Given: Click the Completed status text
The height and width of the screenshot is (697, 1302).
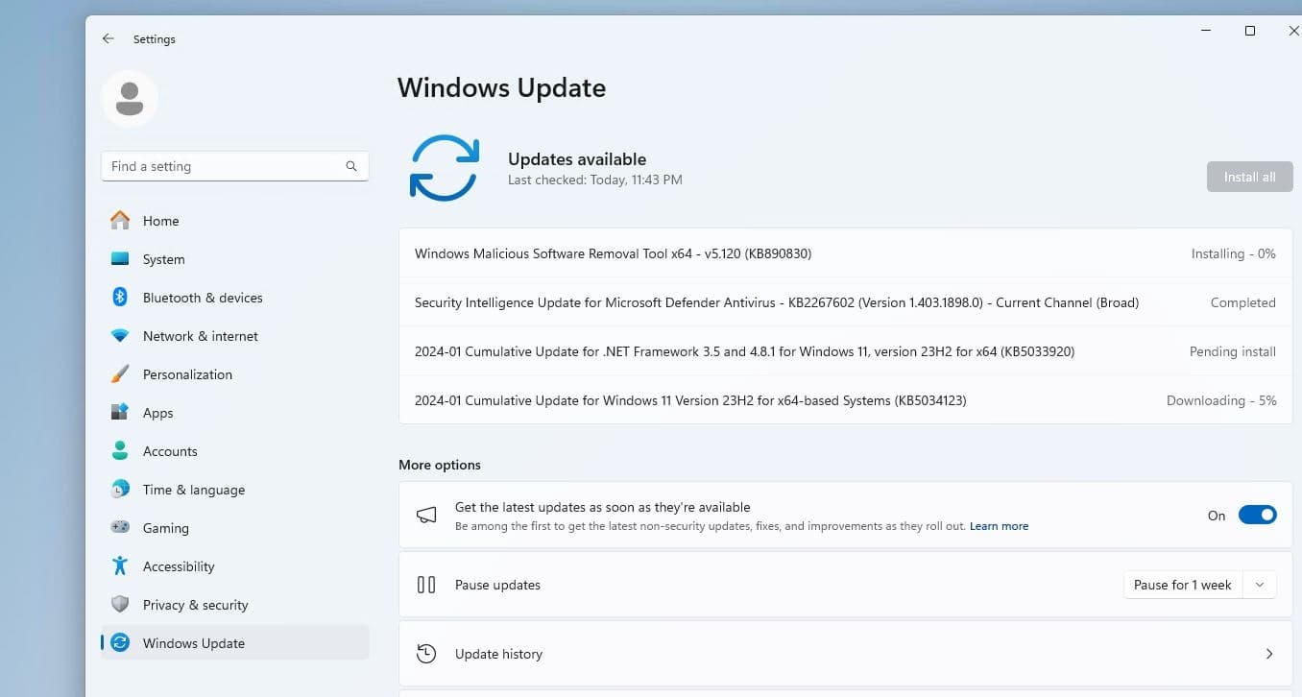Looking at the screenshot, I should [x=1242, y=302].
